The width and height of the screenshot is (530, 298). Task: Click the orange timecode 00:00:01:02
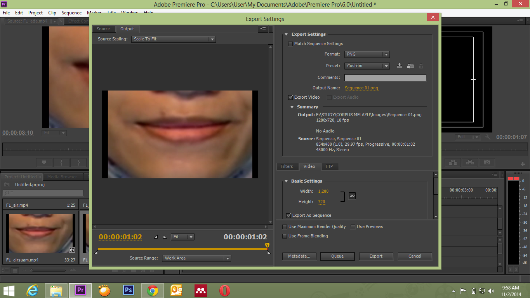[120, 237]
